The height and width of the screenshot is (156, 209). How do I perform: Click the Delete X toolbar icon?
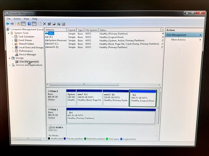click(x=45, y=24)
